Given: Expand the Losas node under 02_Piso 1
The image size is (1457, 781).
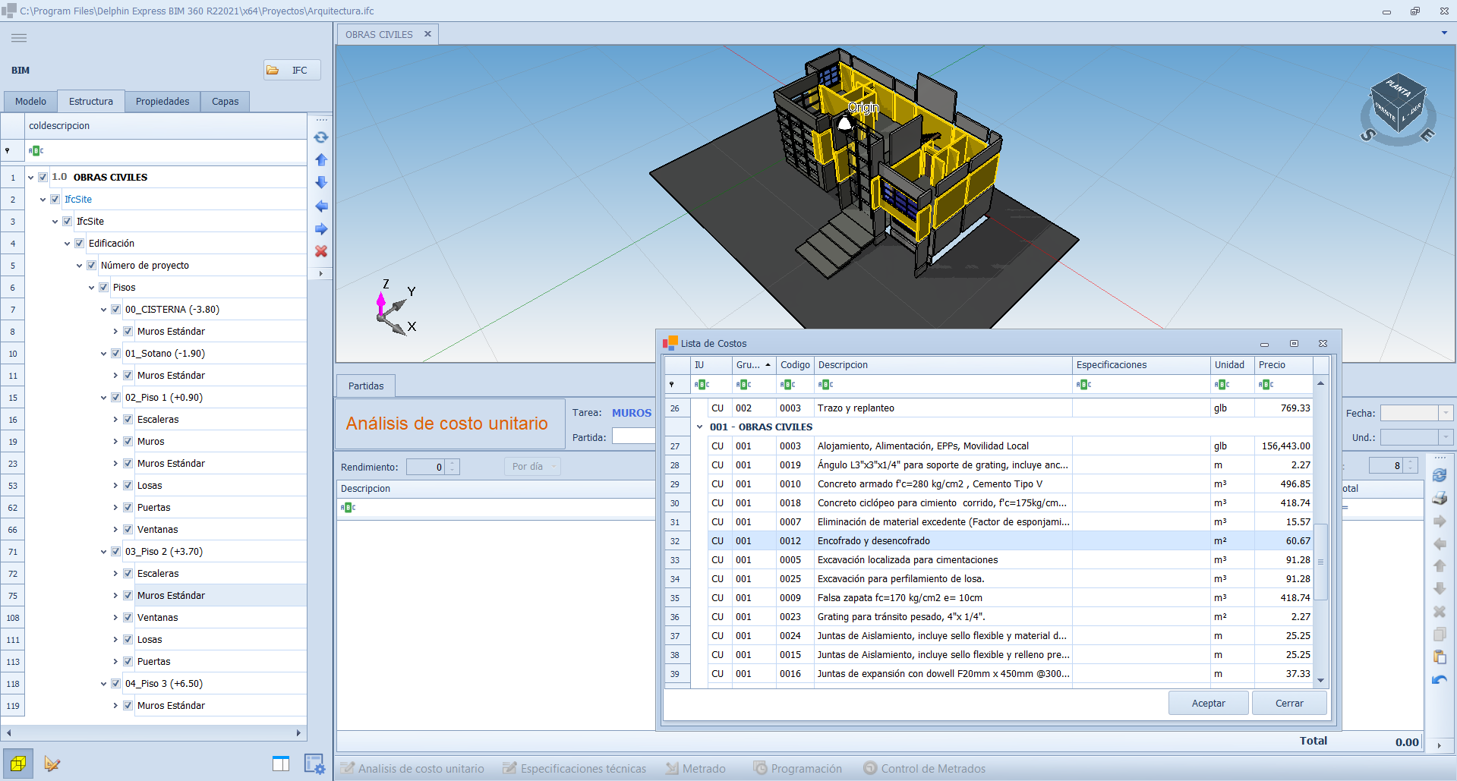Looking at the screenshot, I should coord(115,486).
